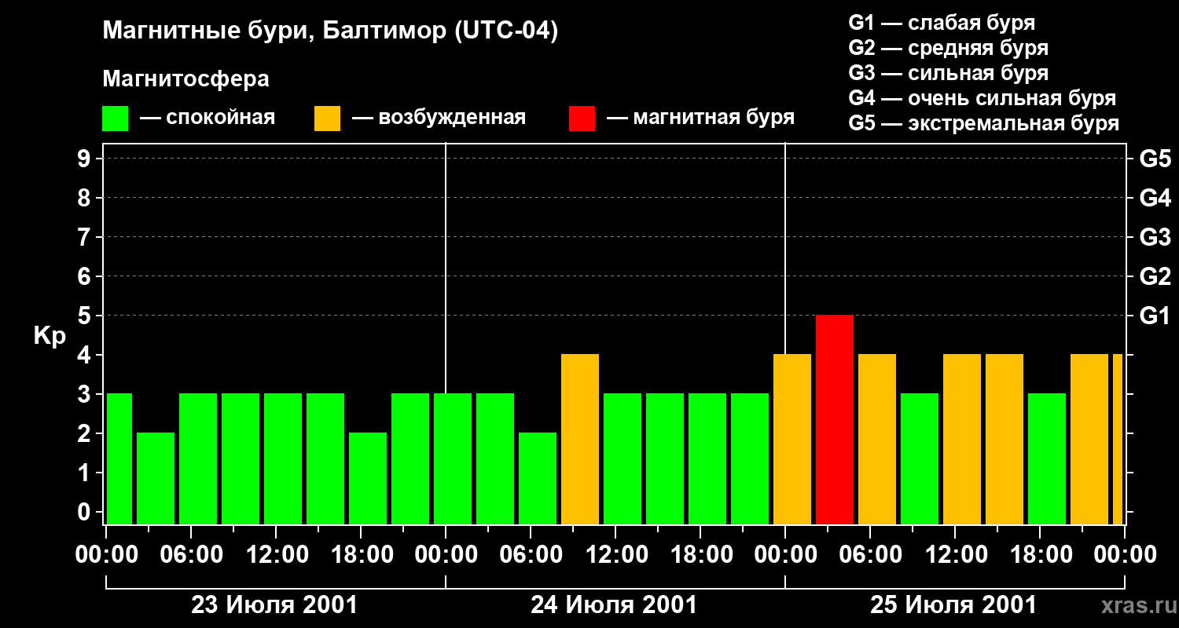Click the 'Магнитосфера' legend heading

[x=185, y=79]
